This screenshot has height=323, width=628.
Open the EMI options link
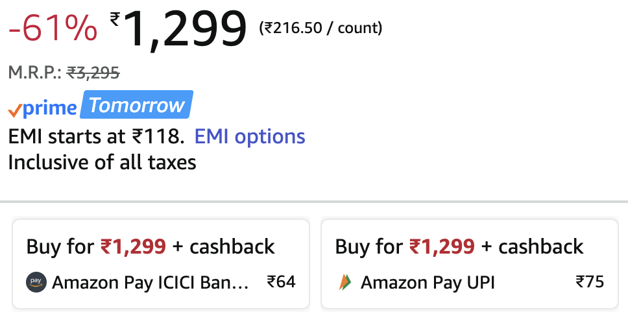[x=250, y=137]
